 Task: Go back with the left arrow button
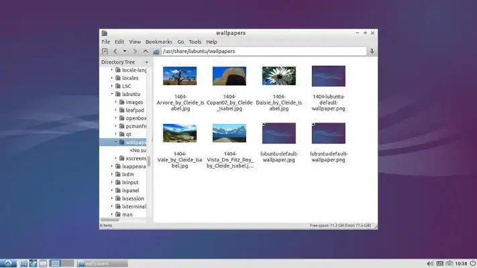pyautogui.click(x=115, y=51)
